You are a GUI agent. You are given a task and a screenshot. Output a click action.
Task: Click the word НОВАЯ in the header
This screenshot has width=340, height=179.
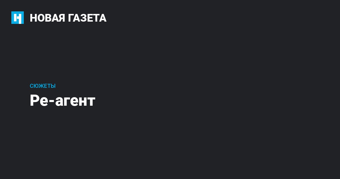(47, 18)
